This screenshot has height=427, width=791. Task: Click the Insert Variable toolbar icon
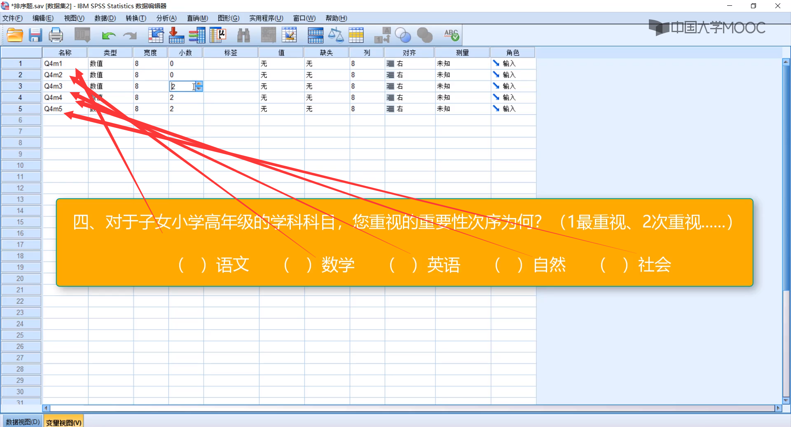tap(289, 35)
